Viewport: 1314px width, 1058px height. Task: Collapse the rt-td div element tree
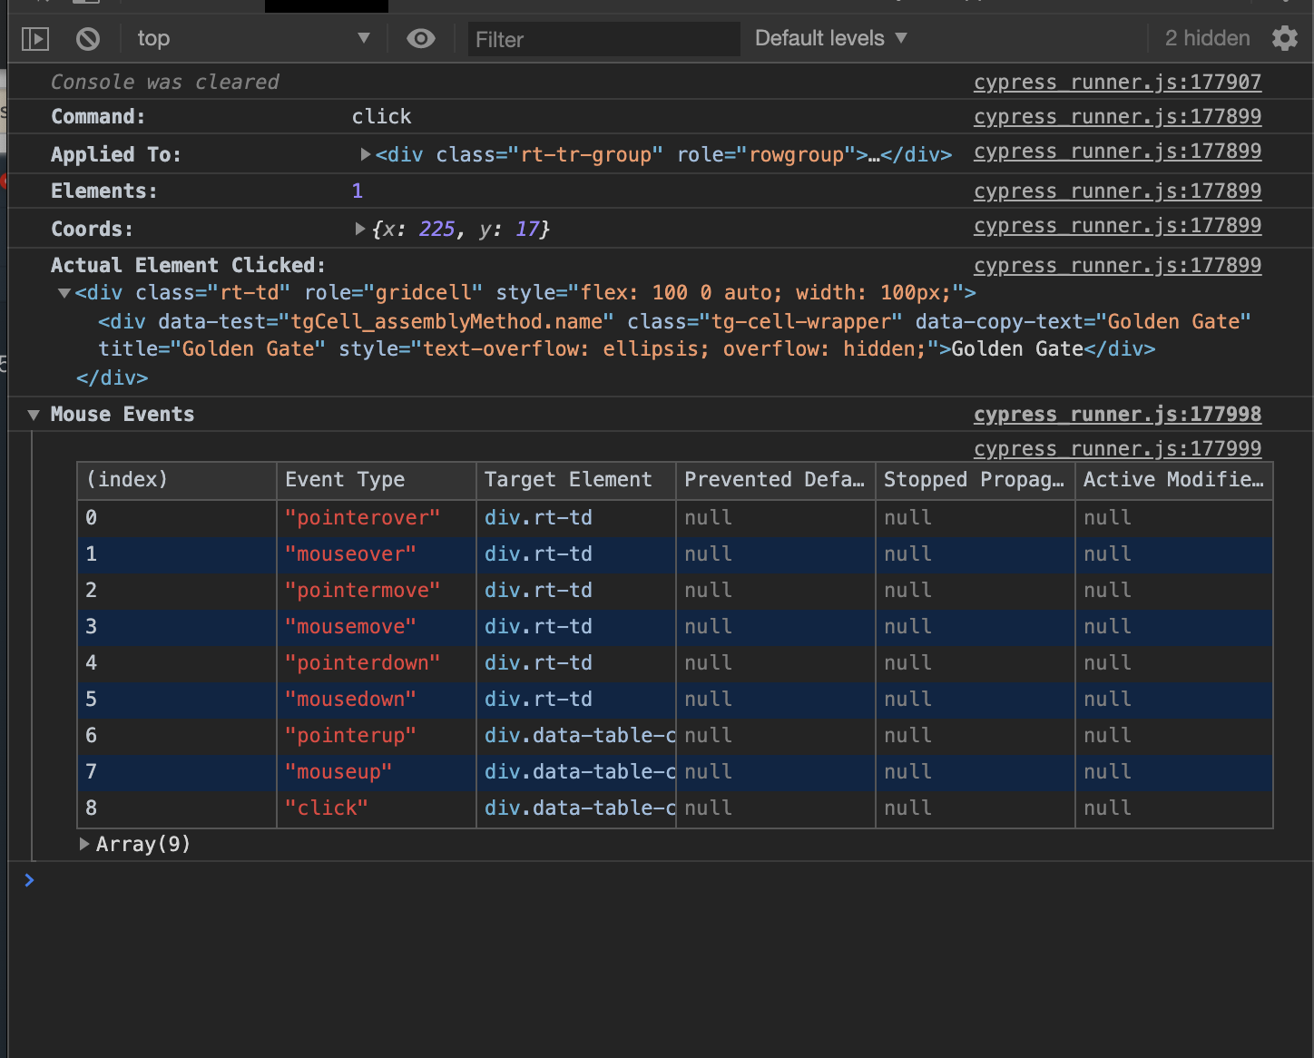pos(64,293)
